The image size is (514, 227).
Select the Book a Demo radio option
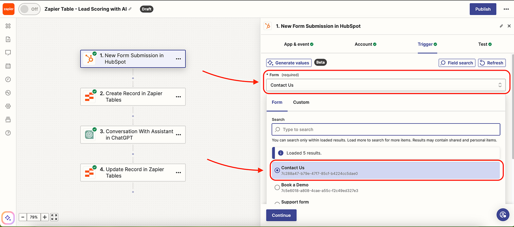[277, 187]
